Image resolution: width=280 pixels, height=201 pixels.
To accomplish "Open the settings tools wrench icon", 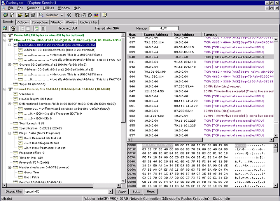I will click(69, 15).
